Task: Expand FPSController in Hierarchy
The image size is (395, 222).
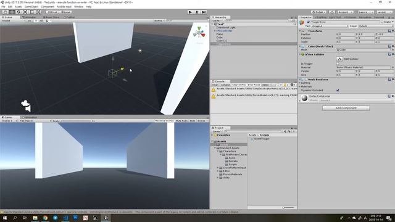Action: 215,31
